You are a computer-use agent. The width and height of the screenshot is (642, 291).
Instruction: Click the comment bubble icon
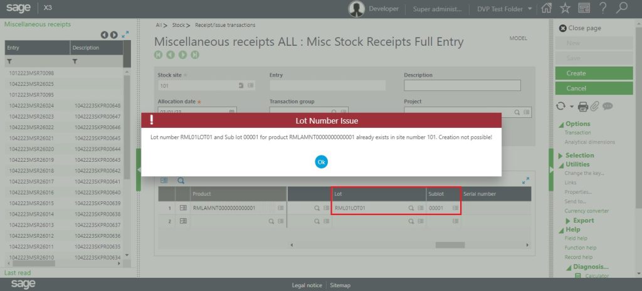tap(608, 106)
